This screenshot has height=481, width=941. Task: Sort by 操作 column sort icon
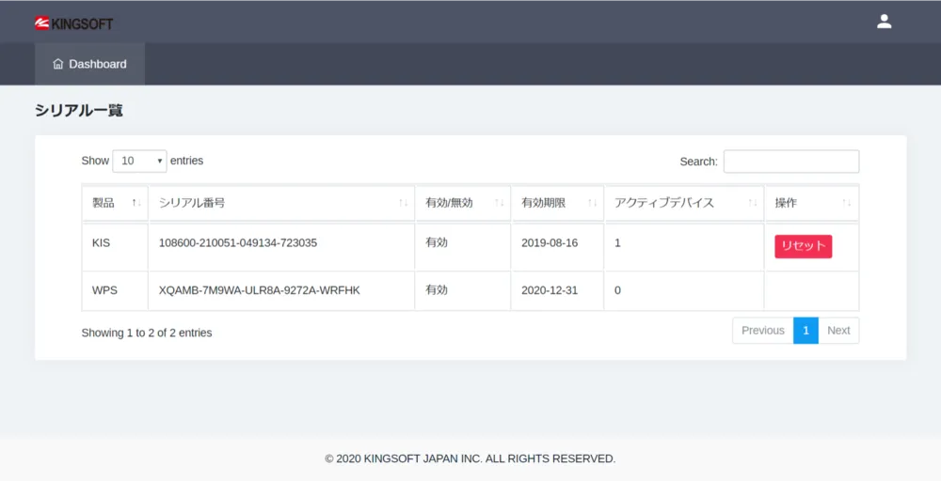pyautogui.click(x=847, y=203)
